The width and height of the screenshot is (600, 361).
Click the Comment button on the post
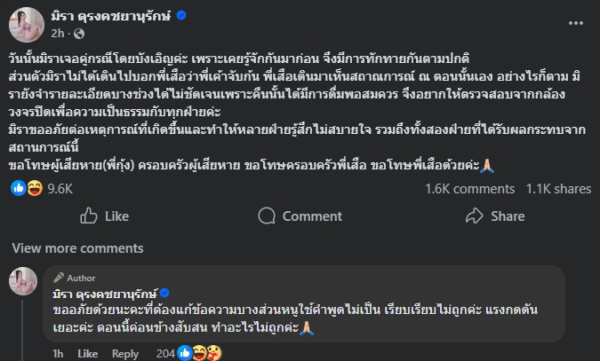pyautogui.click(x=300, y=216)
